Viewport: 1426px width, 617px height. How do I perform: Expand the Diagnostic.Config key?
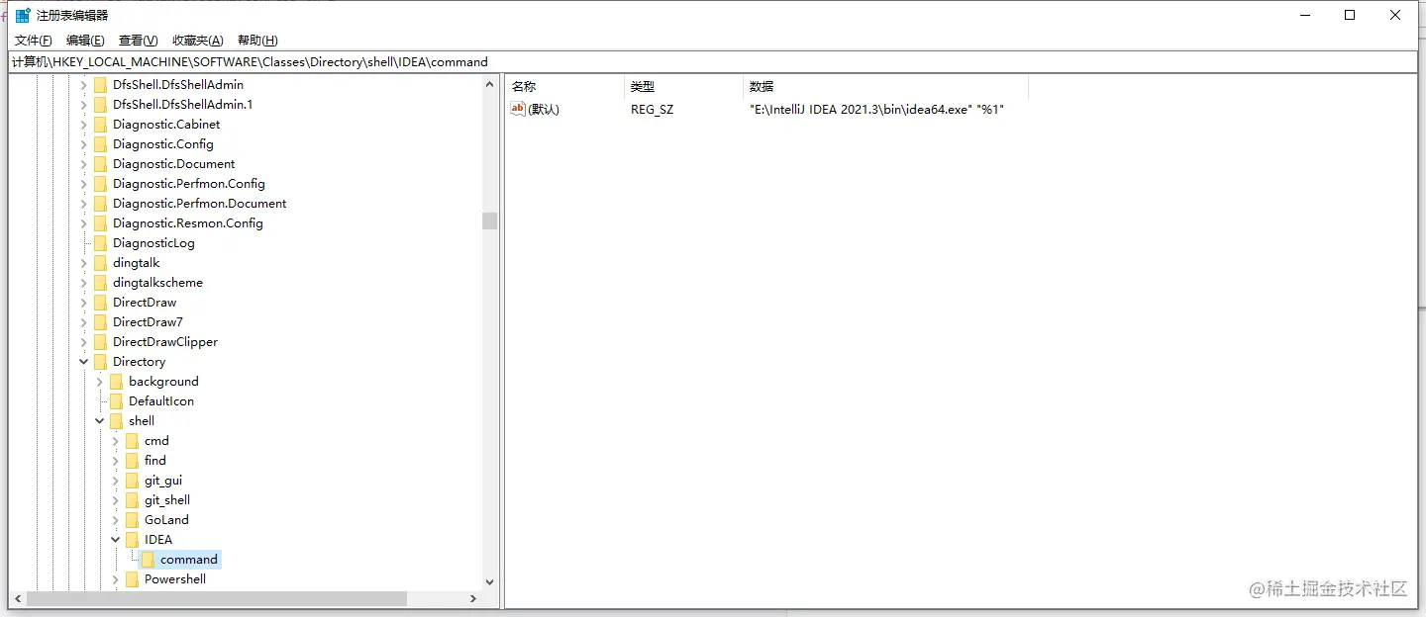(x=84, y=144)
